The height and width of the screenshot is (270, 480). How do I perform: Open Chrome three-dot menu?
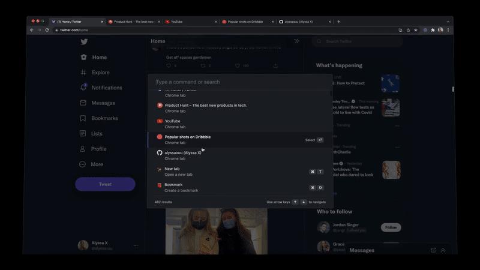[x=448, y=30]
